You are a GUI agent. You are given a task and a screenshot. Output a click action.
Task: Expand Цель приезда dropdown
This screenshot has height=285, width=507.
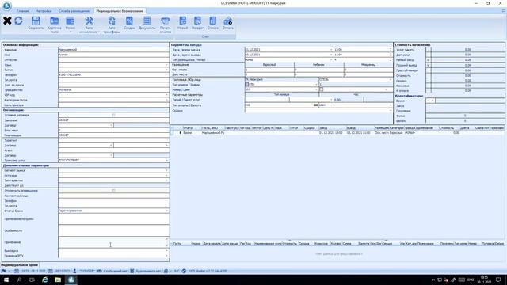coord(167,105)
